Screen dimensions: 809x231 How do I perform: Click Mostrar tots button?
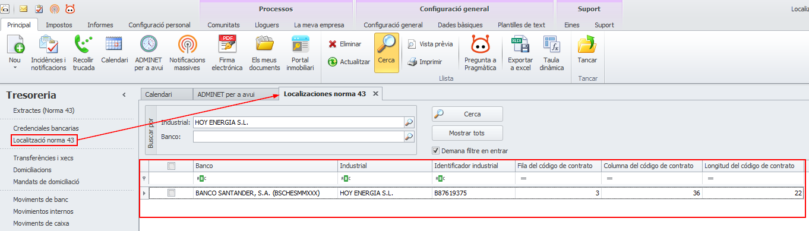(x=467, y=133)
